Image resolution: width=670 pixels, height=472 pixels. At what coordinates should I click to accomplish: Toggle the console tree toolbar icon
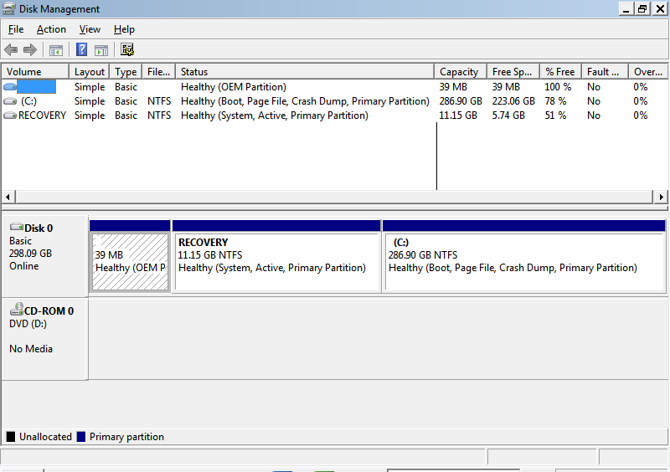[56, 50]
